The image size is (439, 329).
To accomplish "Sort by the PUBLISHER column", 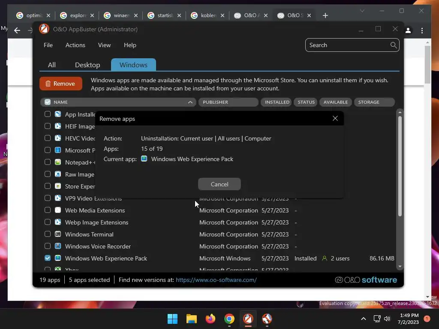I will (228, 102).
